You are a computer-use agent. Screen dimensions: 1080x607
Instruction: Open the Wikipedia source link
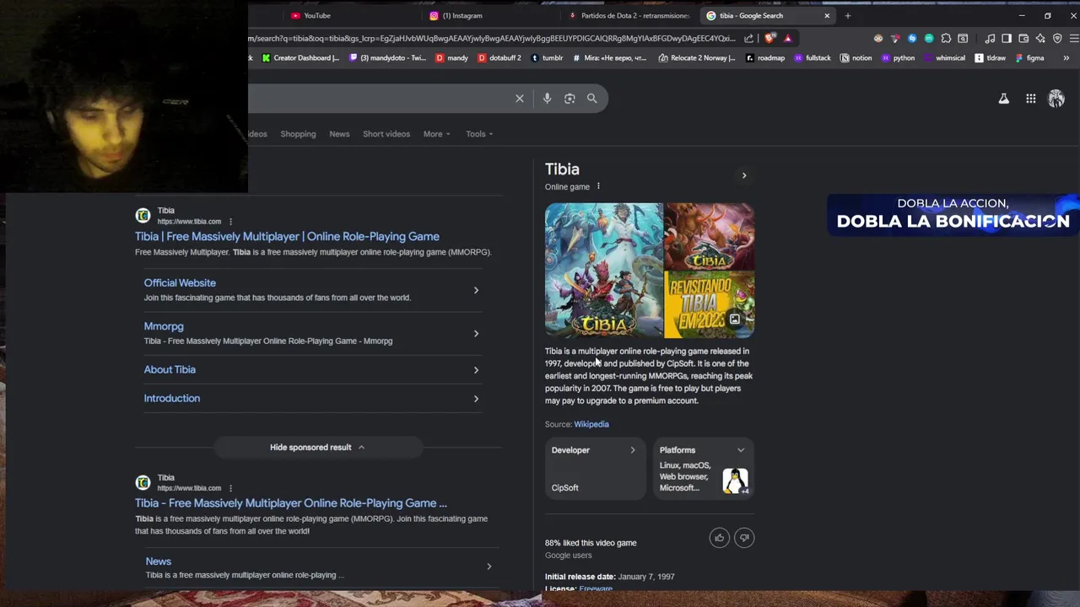[591, 424]
